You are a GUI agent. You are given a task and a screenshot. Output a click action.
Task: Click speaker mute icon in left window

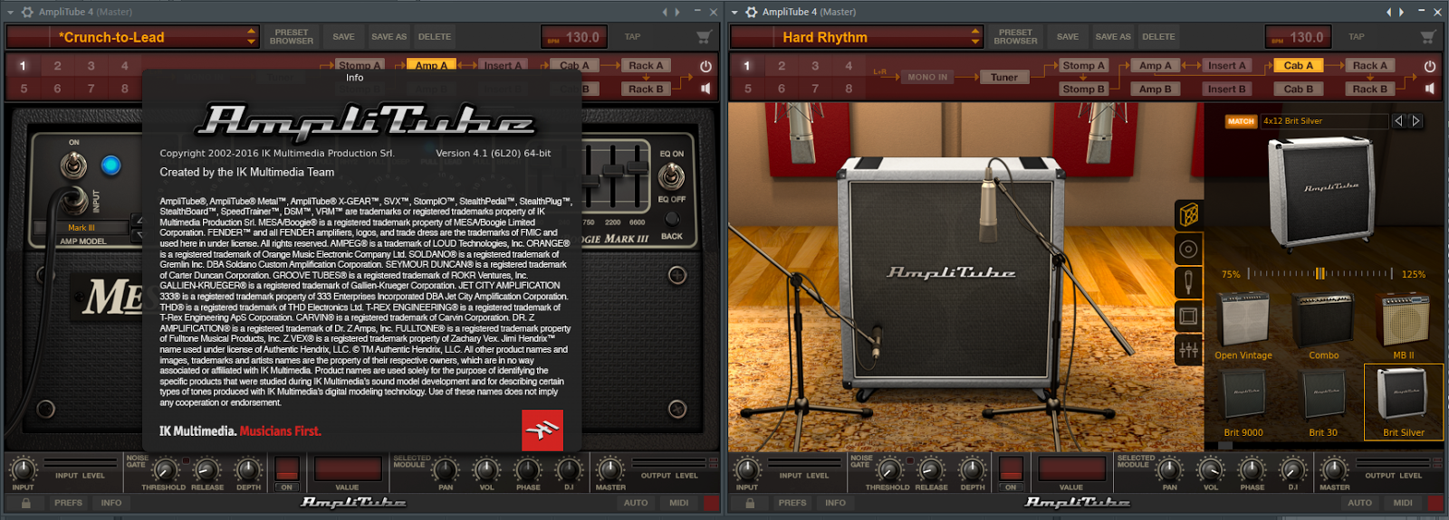pos(705,89)
